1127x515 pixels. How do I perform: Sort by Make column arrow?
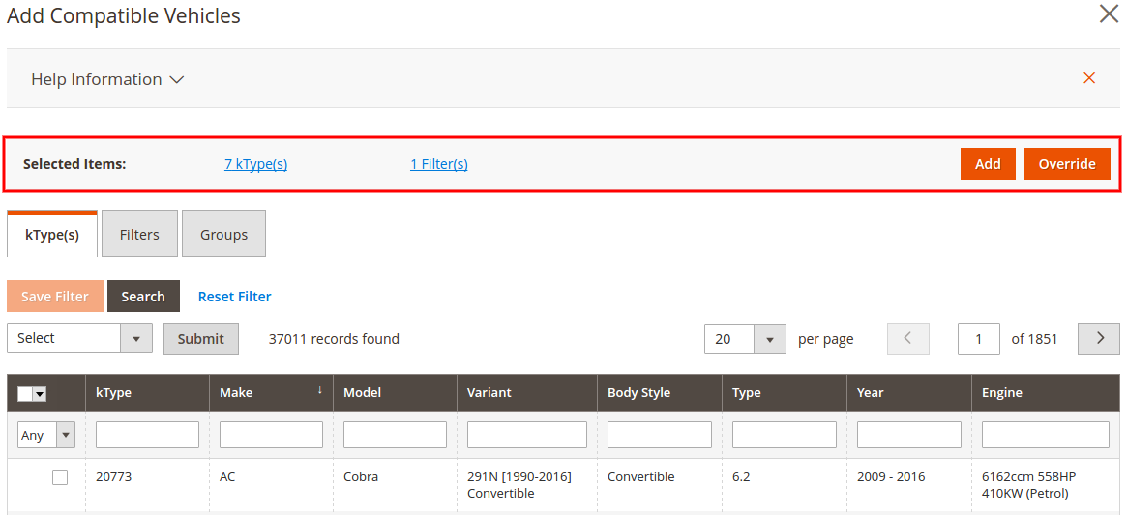click(x=319, y=391)
